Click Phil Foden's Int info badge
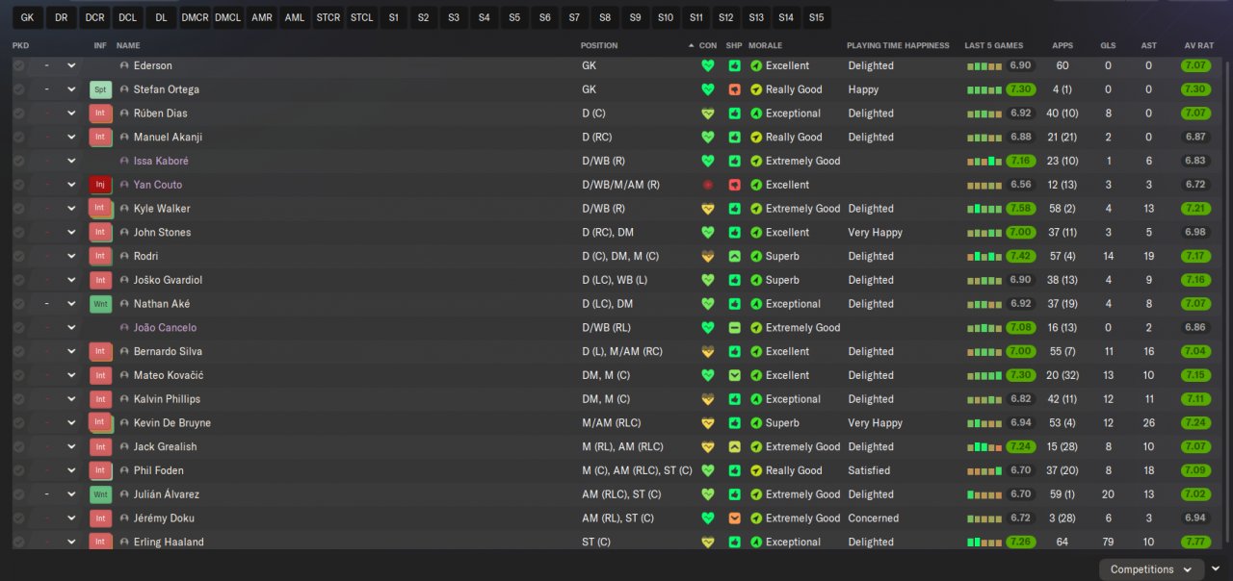The image size is (1233, 581). (x=100, y=470)
